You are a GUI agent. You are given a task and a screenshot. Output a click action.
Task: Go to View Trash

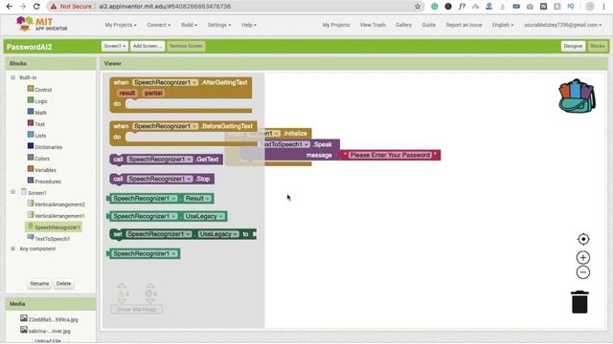(373, 25)
